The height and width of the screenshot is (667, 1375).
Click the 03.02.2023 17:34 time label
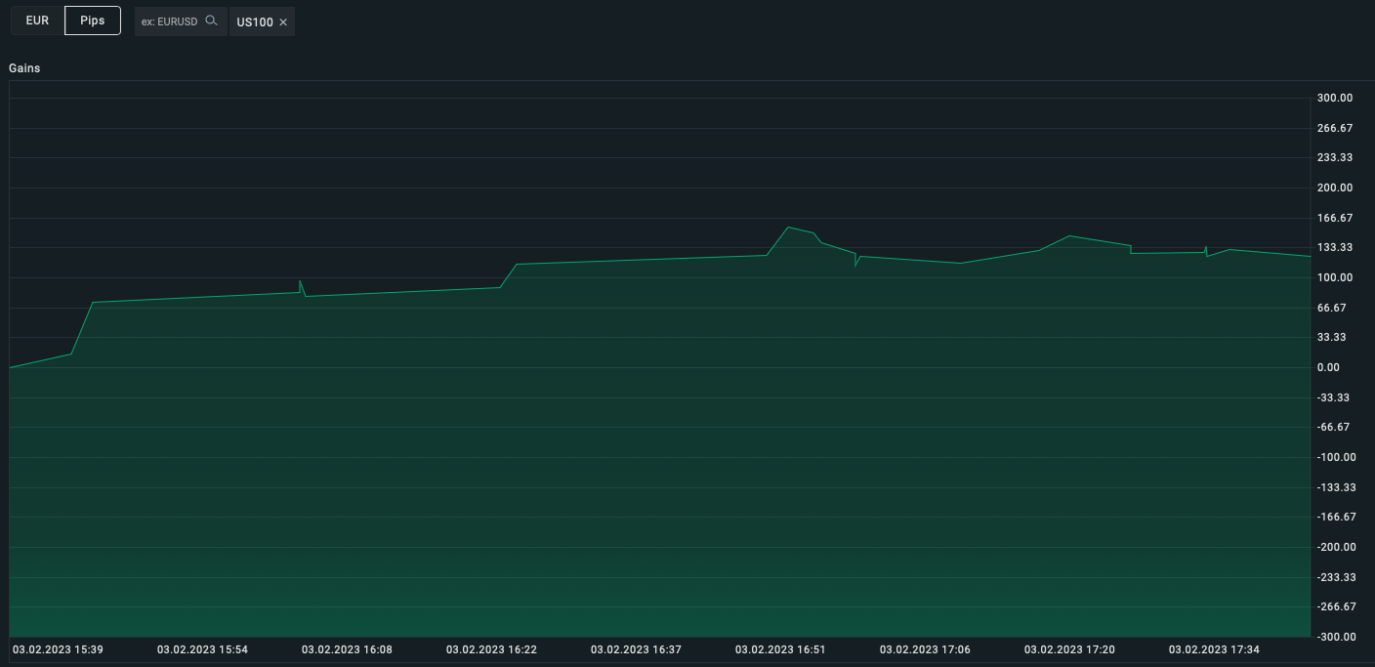(x=1215, y=649)
